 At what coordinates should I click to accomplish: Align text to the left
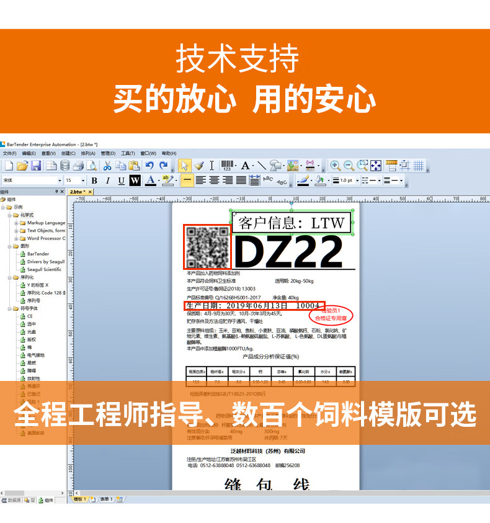(200, 181)
